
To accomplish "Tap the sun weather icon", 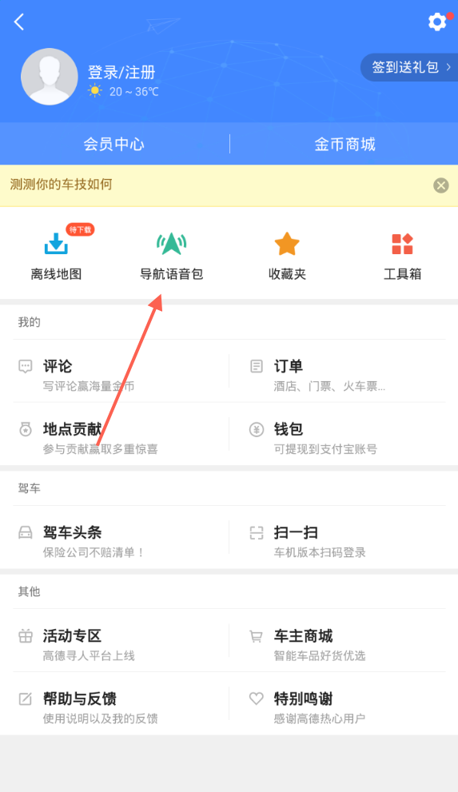I will click(x=94, y=91).
